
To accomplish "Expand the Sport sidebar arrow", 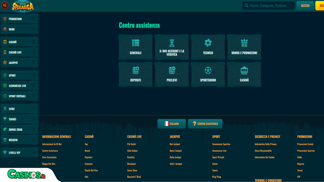I will point(34,75).
